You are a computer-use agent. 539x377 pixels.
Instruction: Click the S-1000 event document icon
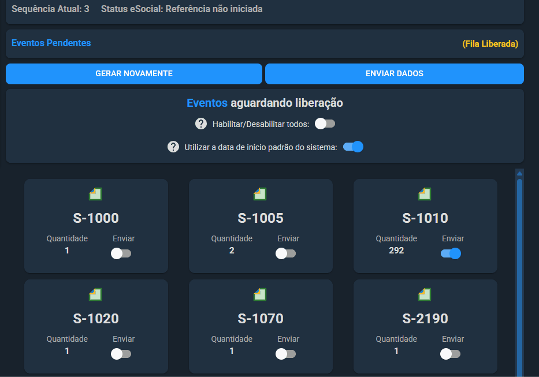[95, 194]
